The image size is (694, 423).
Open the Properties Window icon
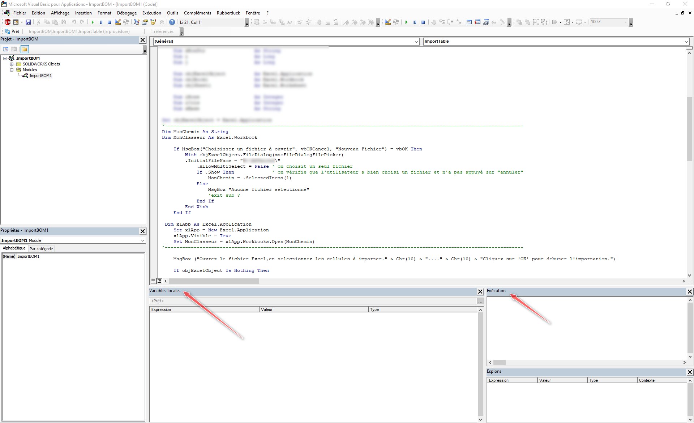(145, 22)
